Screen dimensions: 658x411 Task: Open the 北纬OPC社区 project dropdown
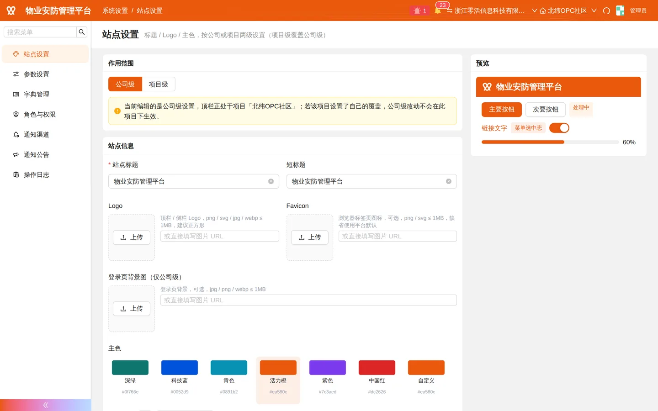(568, 11)
